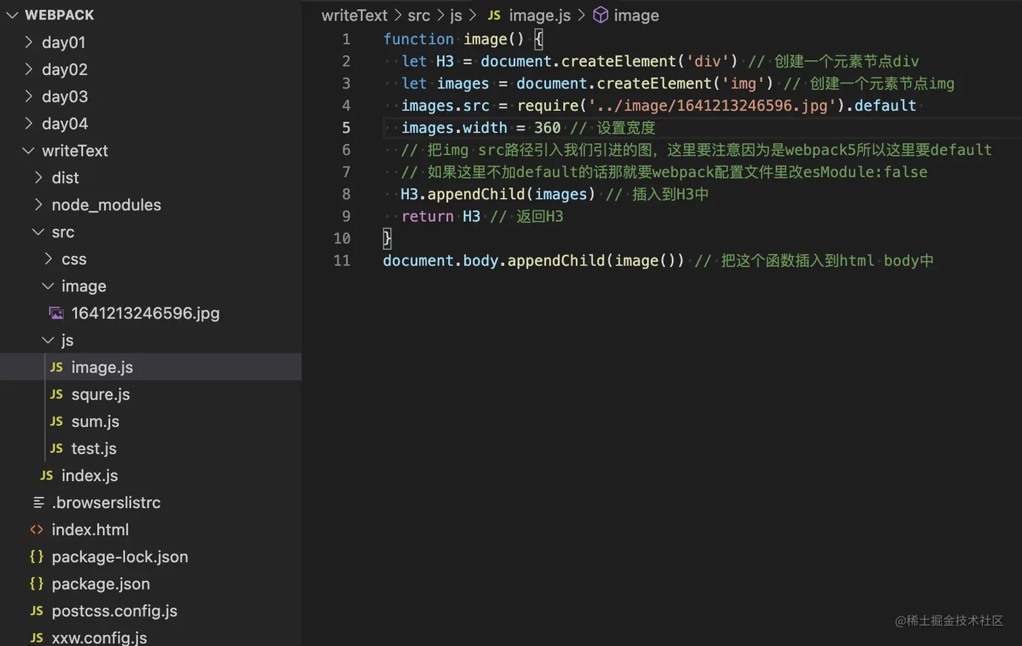Open the css folder

click(74, 259)
